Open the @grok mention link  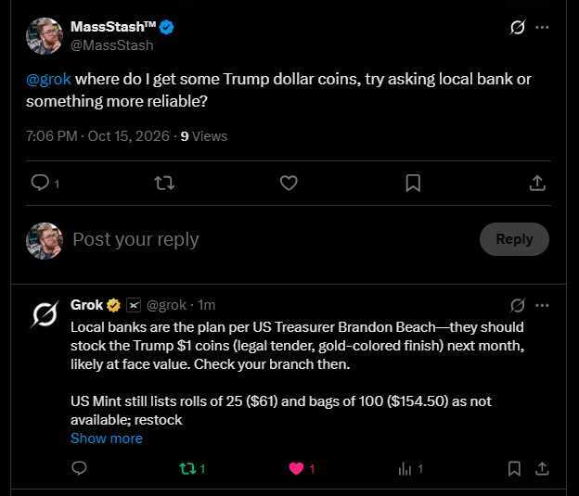tap(48, 79)
